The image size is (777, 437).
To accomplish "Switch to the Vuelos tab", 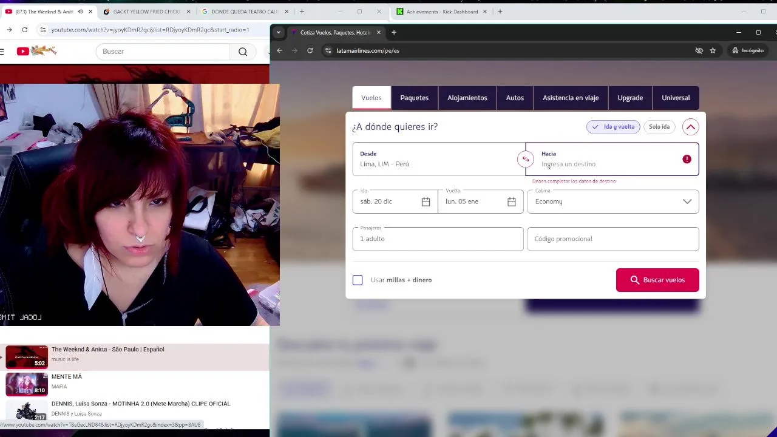I will tap(372, 98).
